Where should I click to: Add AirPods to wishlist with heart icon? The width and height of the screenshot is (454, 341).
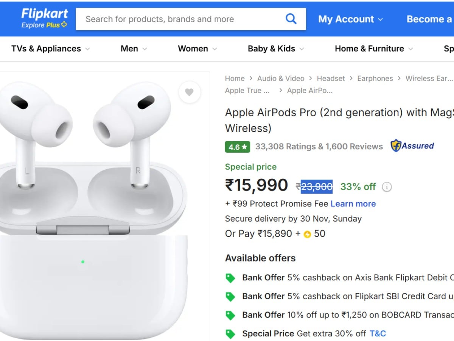189,92
